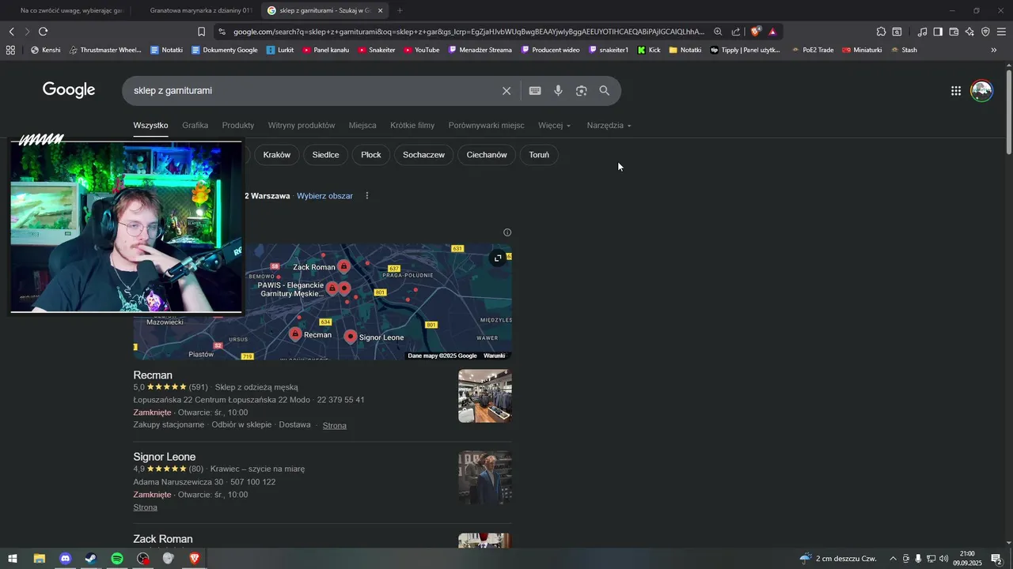
Task: Submit search with the magnifying glass icon
Action: [605, 91]
